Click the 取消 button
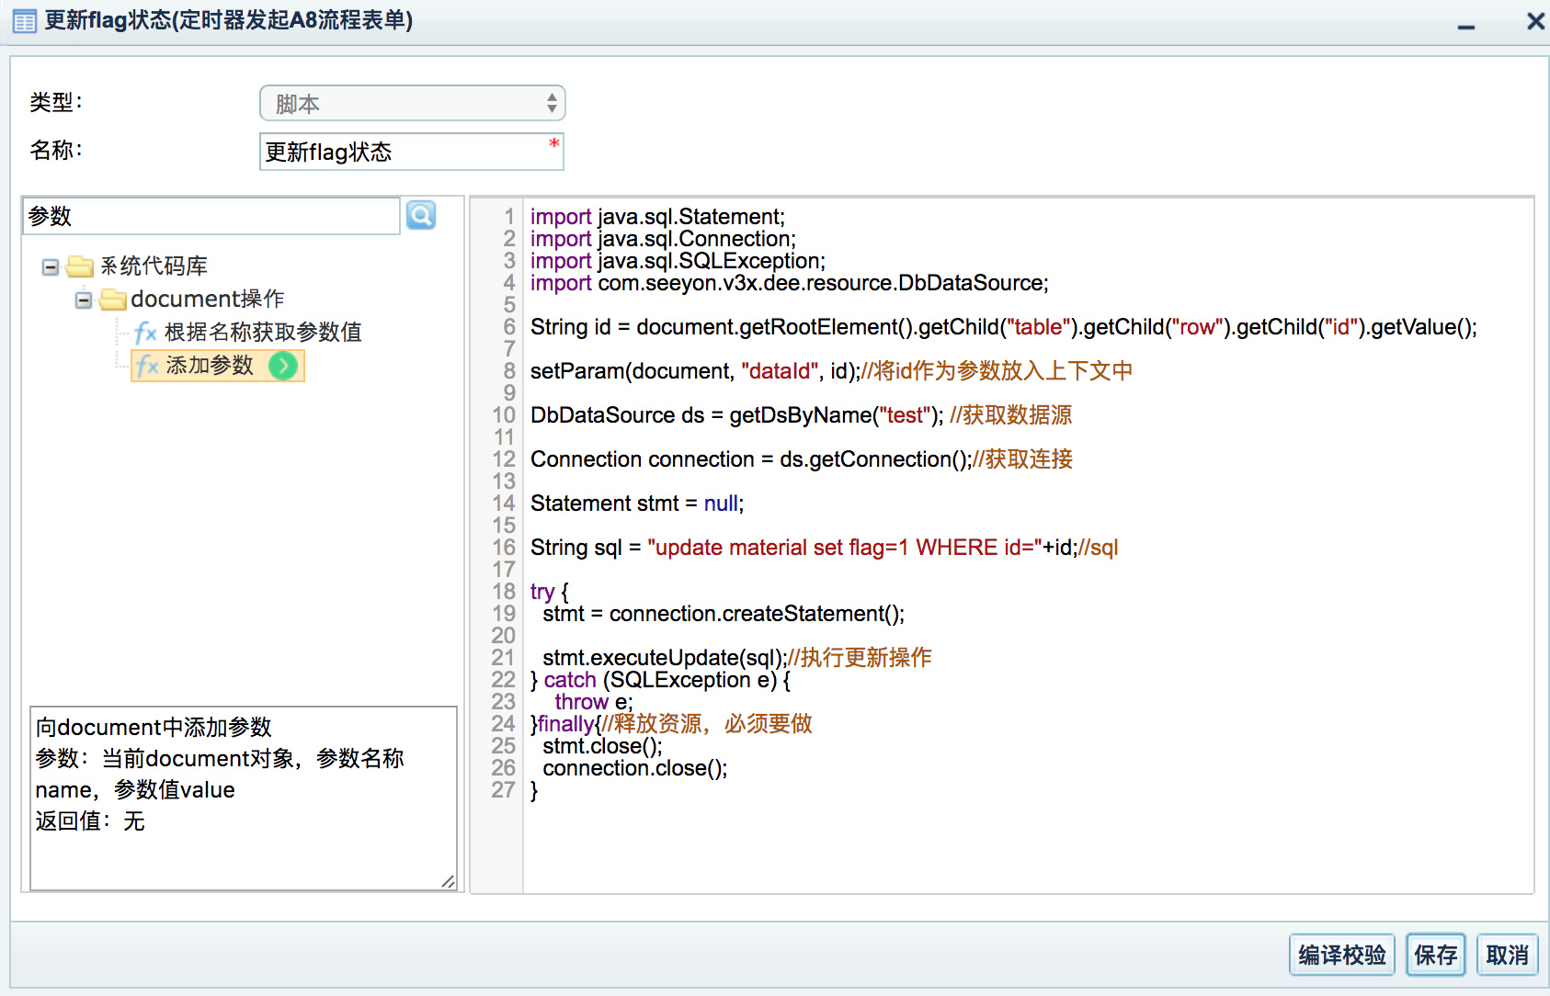This screenshot has width=1550, height=996. pos(1507,956)
